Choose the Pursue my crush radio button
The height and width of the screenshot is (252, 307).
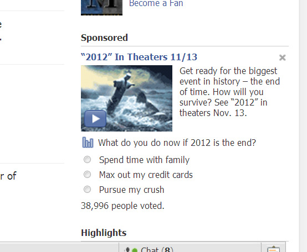pos(87,190)
